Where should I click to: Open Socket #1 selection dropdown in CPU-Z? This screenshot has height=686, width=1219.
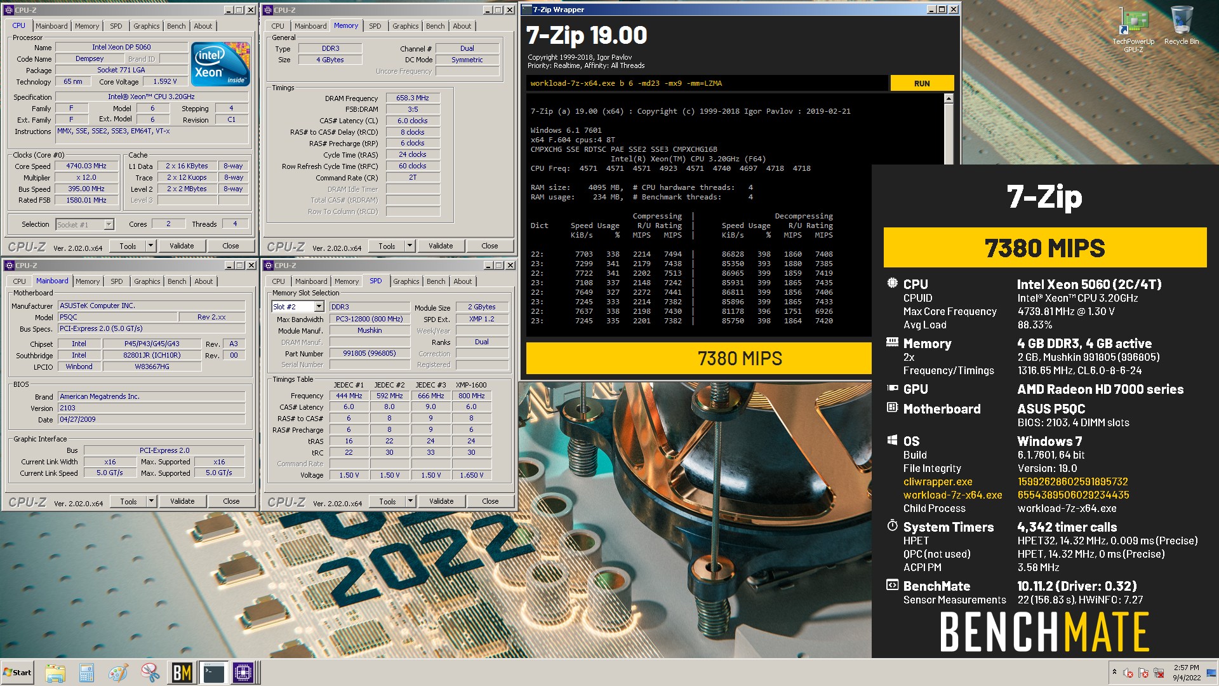pos(109,224)
